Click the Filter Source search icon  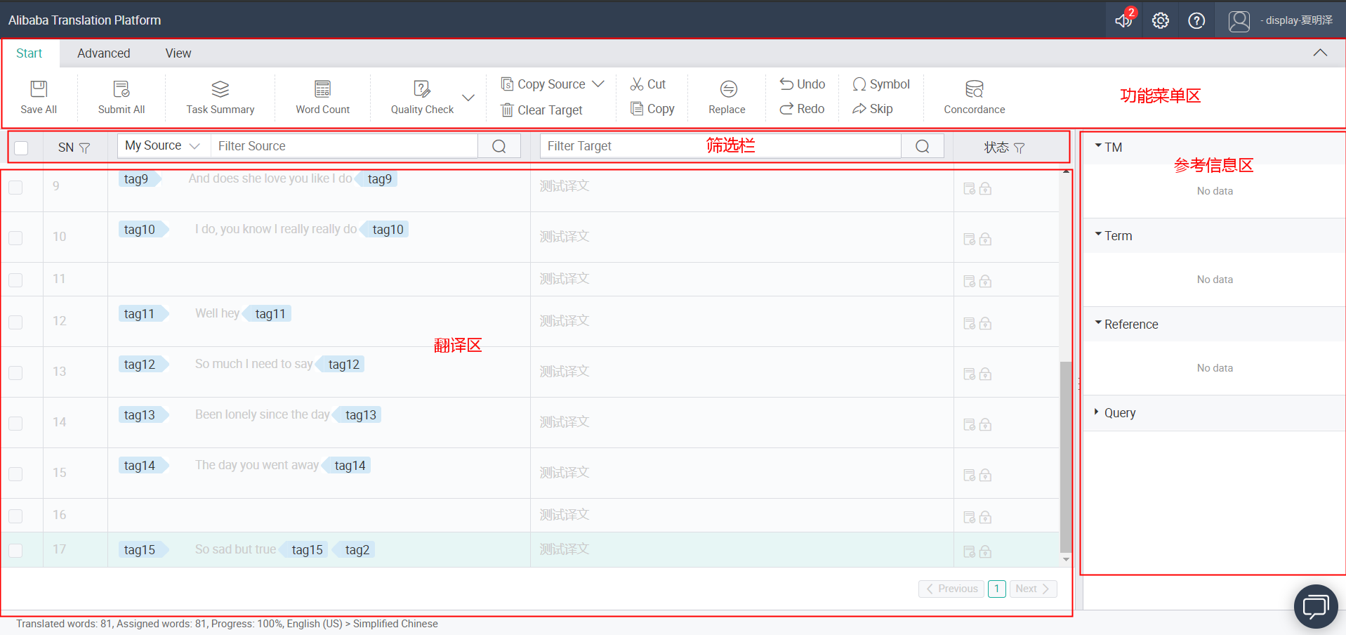click(x=499, y=146)
